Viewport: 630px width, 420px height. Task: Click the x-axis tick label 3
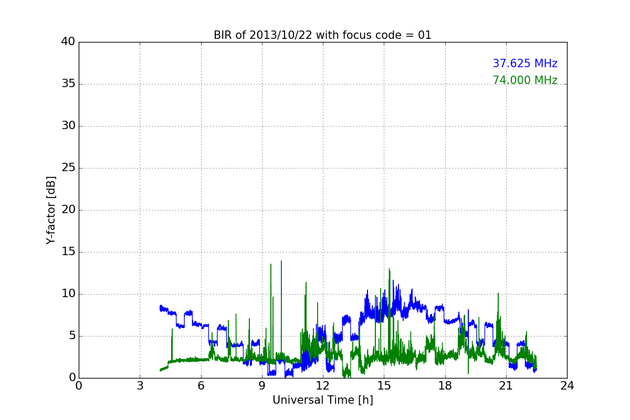140,386
